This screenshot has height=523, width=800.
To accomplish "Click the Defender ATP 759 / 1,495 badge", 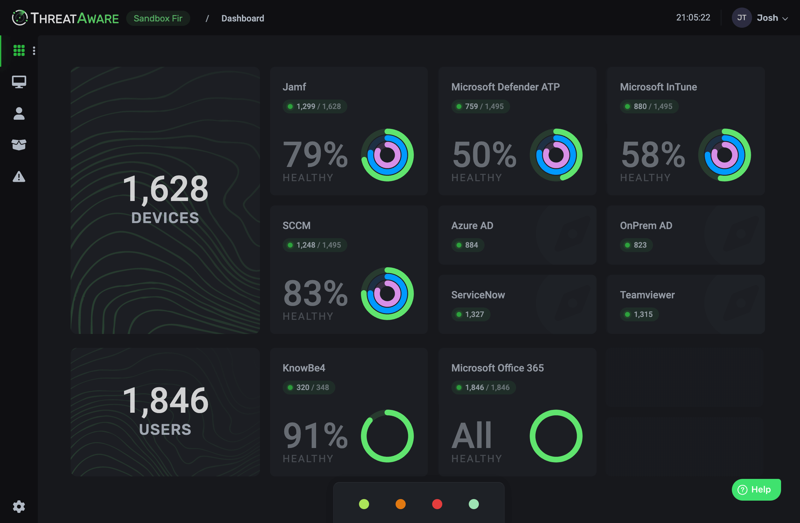I will pyautogui.click(x=481, y=106).
